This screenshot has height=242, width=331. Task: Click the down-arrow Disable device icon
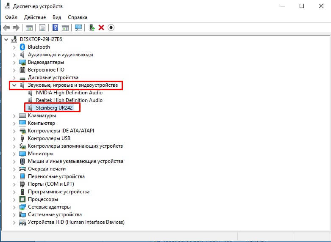[x=111, y=27]
